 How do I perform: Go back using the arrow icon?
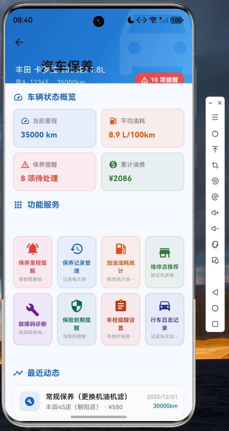(x=19, y=42)
